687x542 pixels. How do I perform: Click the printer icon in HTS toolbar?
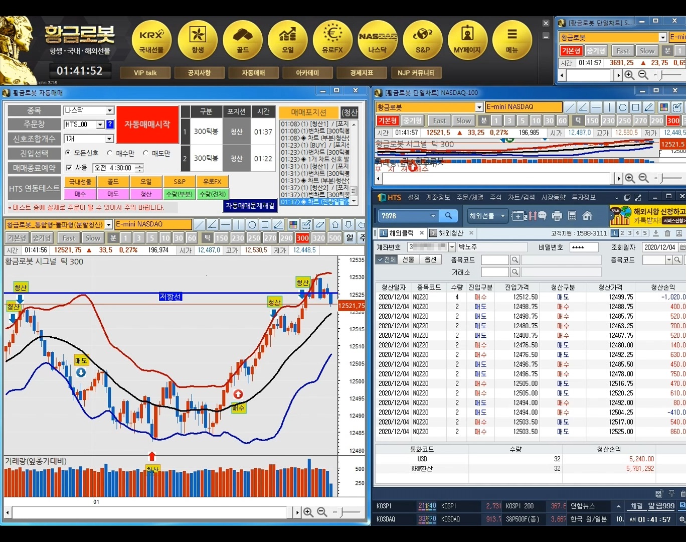(x=557, y=216)
